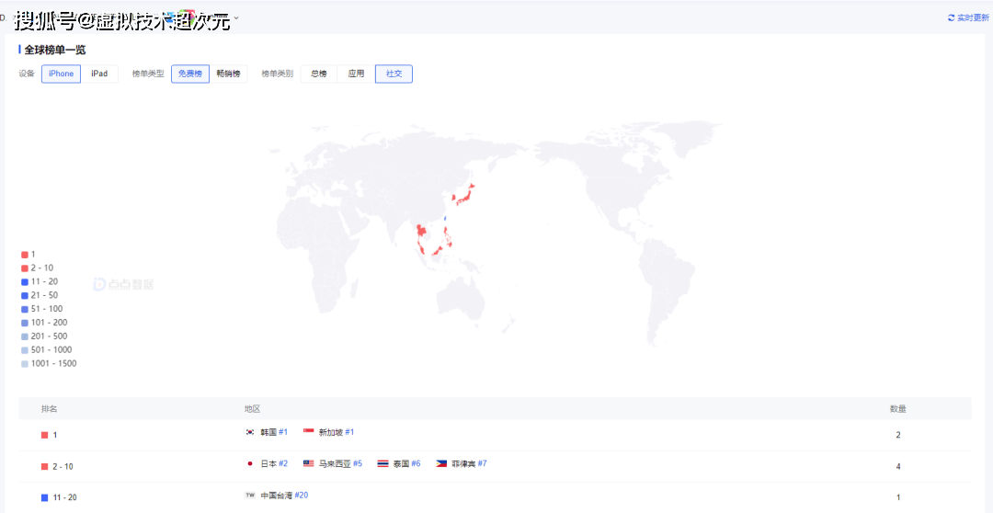The width and height of the screenshot is (993, 513).
Task: Switch chart category to 总榜
Action: [x=319, y=74]
